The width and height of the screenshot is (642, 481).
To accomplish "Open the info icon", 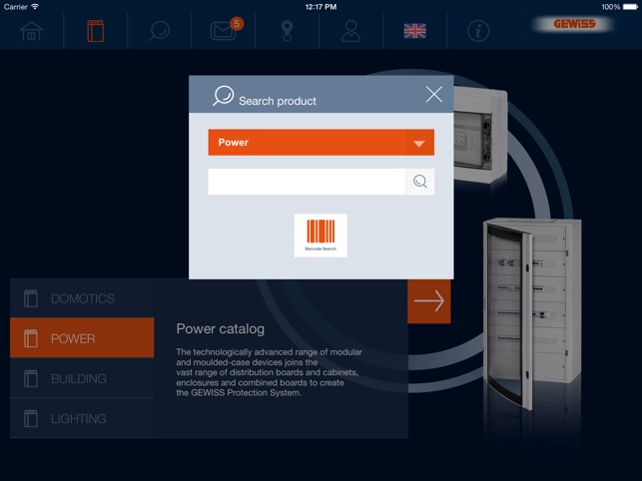I will tap(478, 31).
